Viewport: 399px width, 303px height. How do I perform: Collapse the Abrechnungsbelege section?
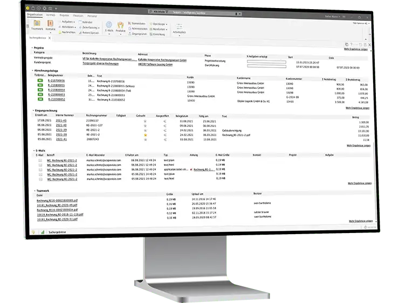point(32,71)
